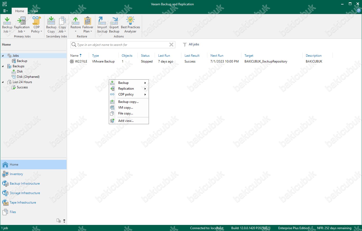
Task: Click the help question mark icon
Action: [x=358, y=11]
